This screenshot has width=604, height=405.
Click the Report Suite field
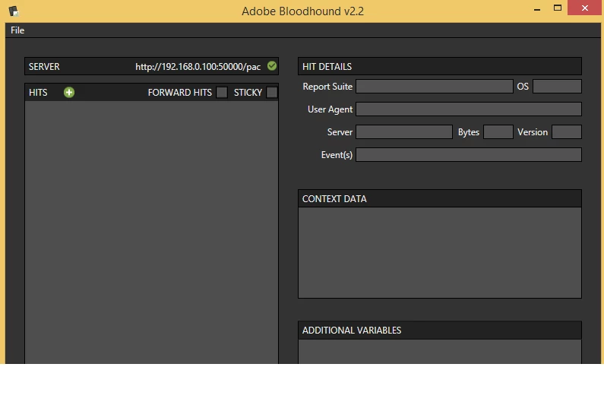[434, 87]
